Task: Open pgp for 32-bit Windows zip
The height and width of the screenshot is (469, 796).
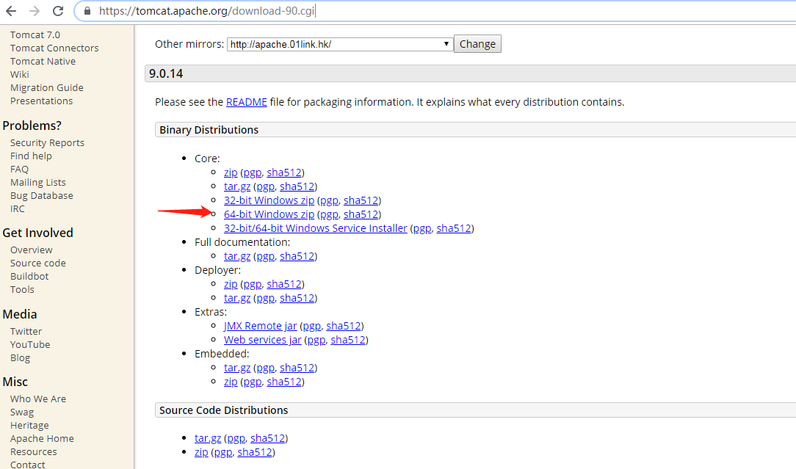Action: tap(329, 200)
